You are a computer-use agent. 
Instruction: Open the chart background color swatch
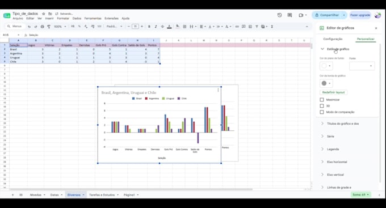coord(326,66)
